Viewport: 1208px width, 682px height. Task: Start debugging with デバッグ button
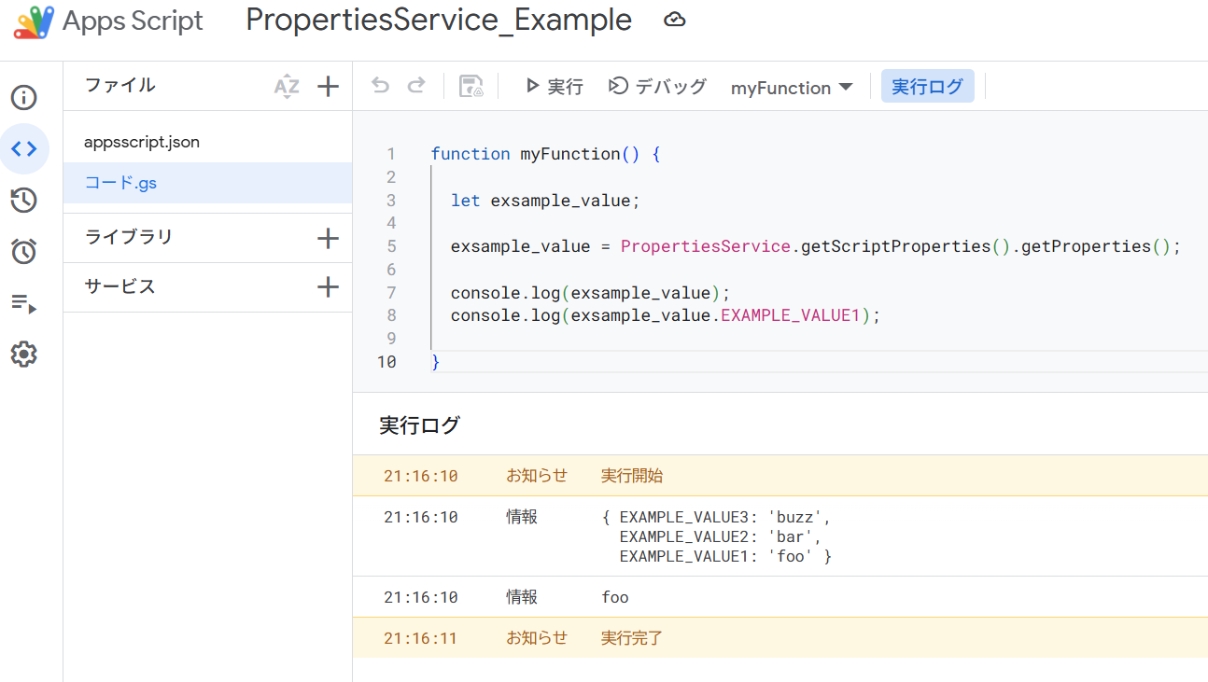pyautogui.click(x=658, y=87)
